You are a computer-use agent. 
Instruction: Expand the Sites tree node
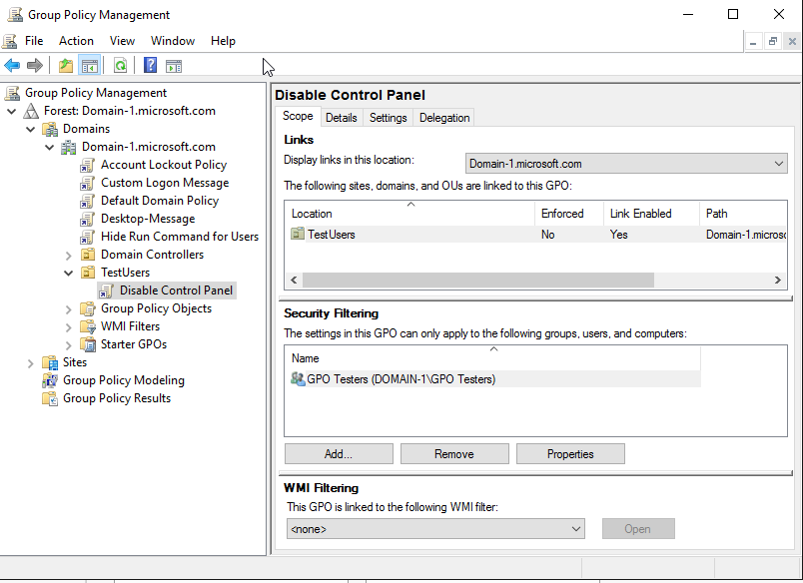(x=31, y=363)
